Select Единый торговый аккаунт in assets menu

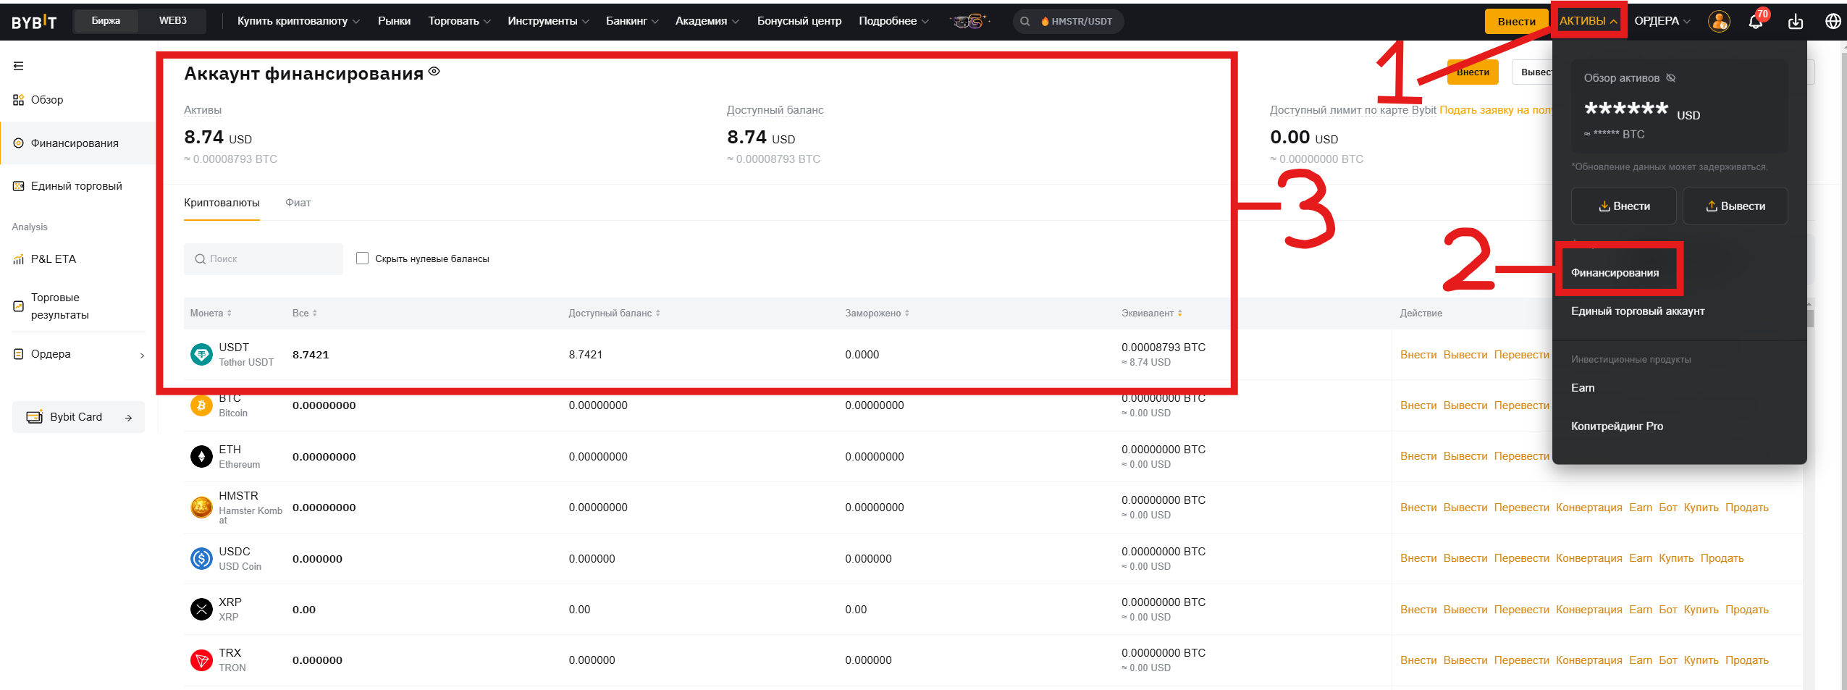pyautogui.click(x=1637, y=311)
